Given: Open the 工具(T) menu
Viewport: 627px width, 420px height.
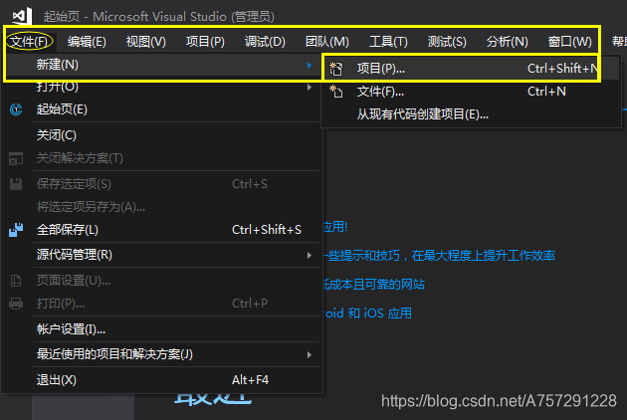Looking at the screenshot, I should (388, 41).
